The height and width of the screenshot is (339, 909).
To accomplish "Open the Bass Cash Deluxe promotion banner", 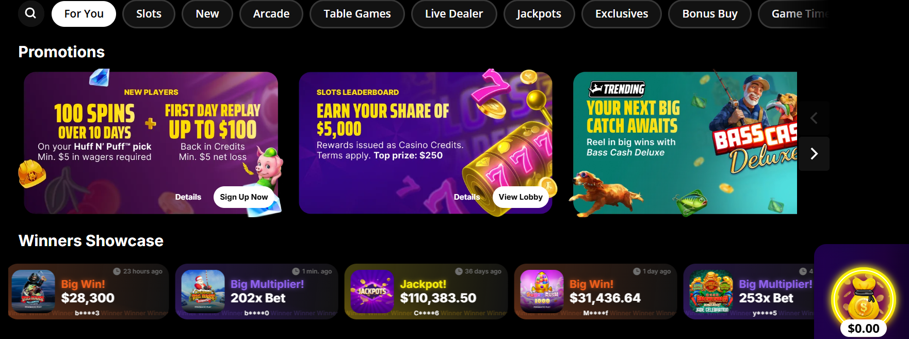I will [x=685, y=143].
